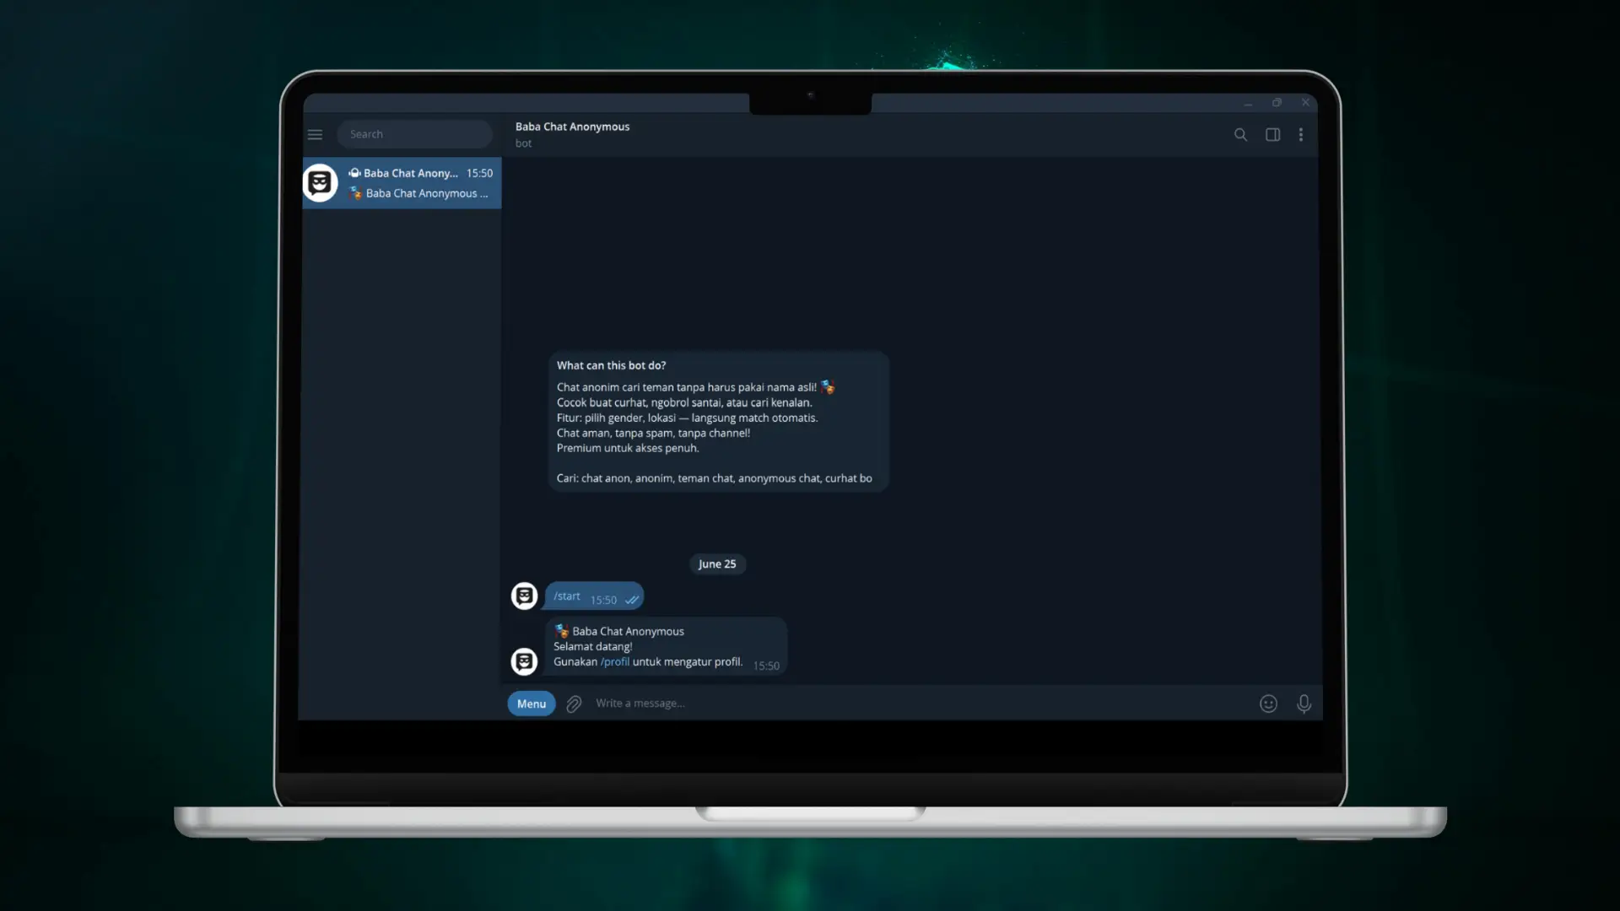Open the emoji picker smiley icon
This screenshot has height=911, width=1620.
pos(1268,703)
